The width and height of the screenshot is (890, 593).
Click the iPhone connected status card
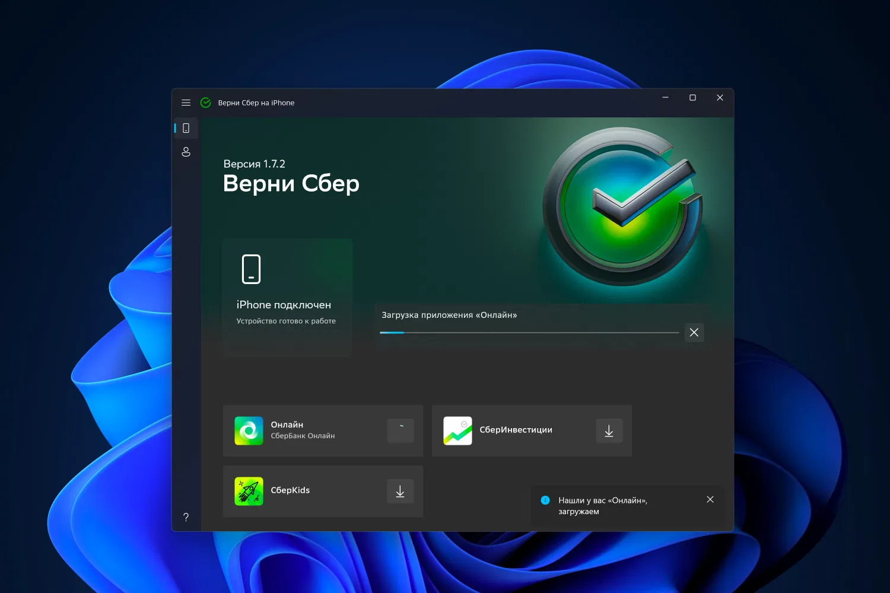pyautogui.click(x=287, y=297)
